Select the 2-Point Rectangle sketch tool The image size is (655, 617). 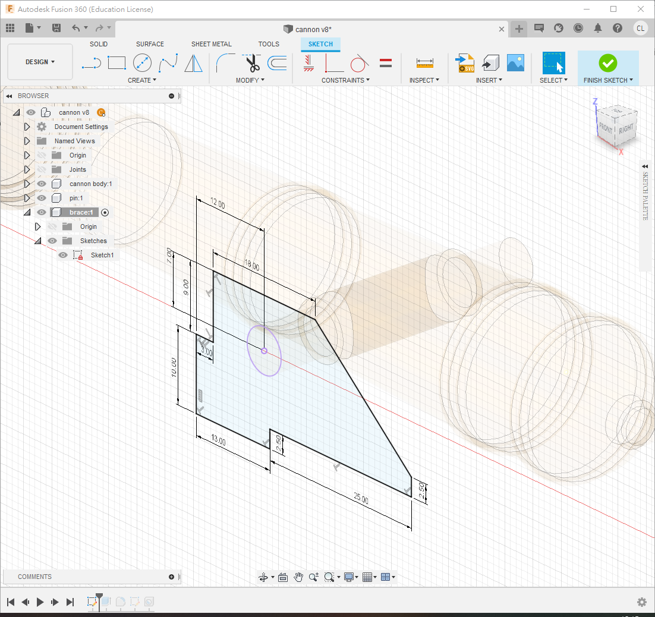tap(117, 62)
